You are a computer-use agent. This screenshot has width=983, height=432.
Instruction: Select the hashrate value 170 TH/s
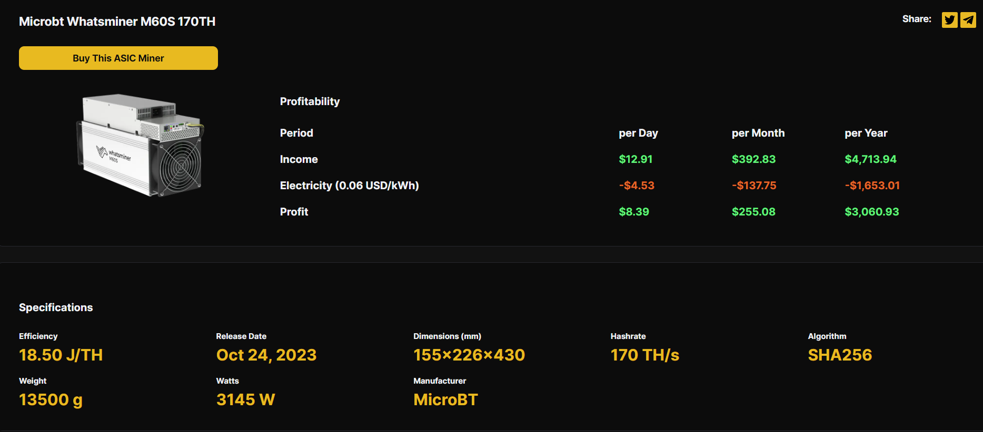(645, 355)
